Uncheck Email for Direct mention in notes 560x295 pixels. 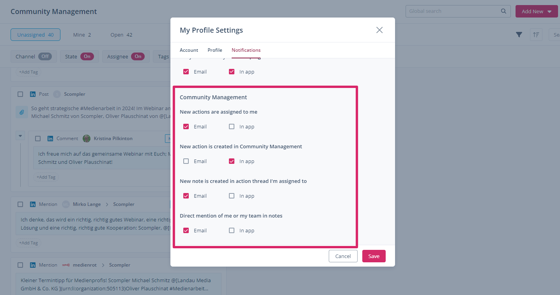186,230
